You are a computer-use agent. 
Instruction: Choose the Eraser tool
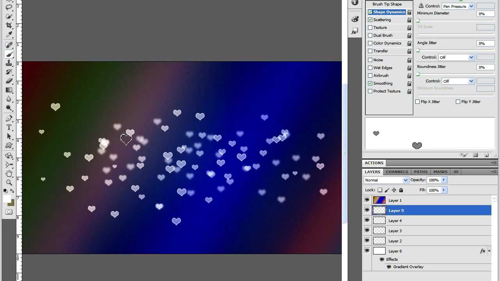pyautogui.click(x=9, y=81)
